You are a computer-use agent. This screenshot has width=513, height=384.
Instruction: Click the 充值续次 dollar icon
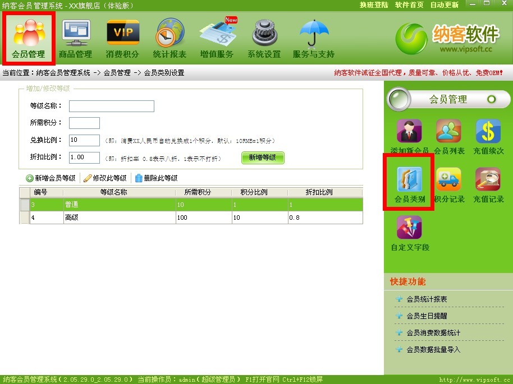pos(488,137)
